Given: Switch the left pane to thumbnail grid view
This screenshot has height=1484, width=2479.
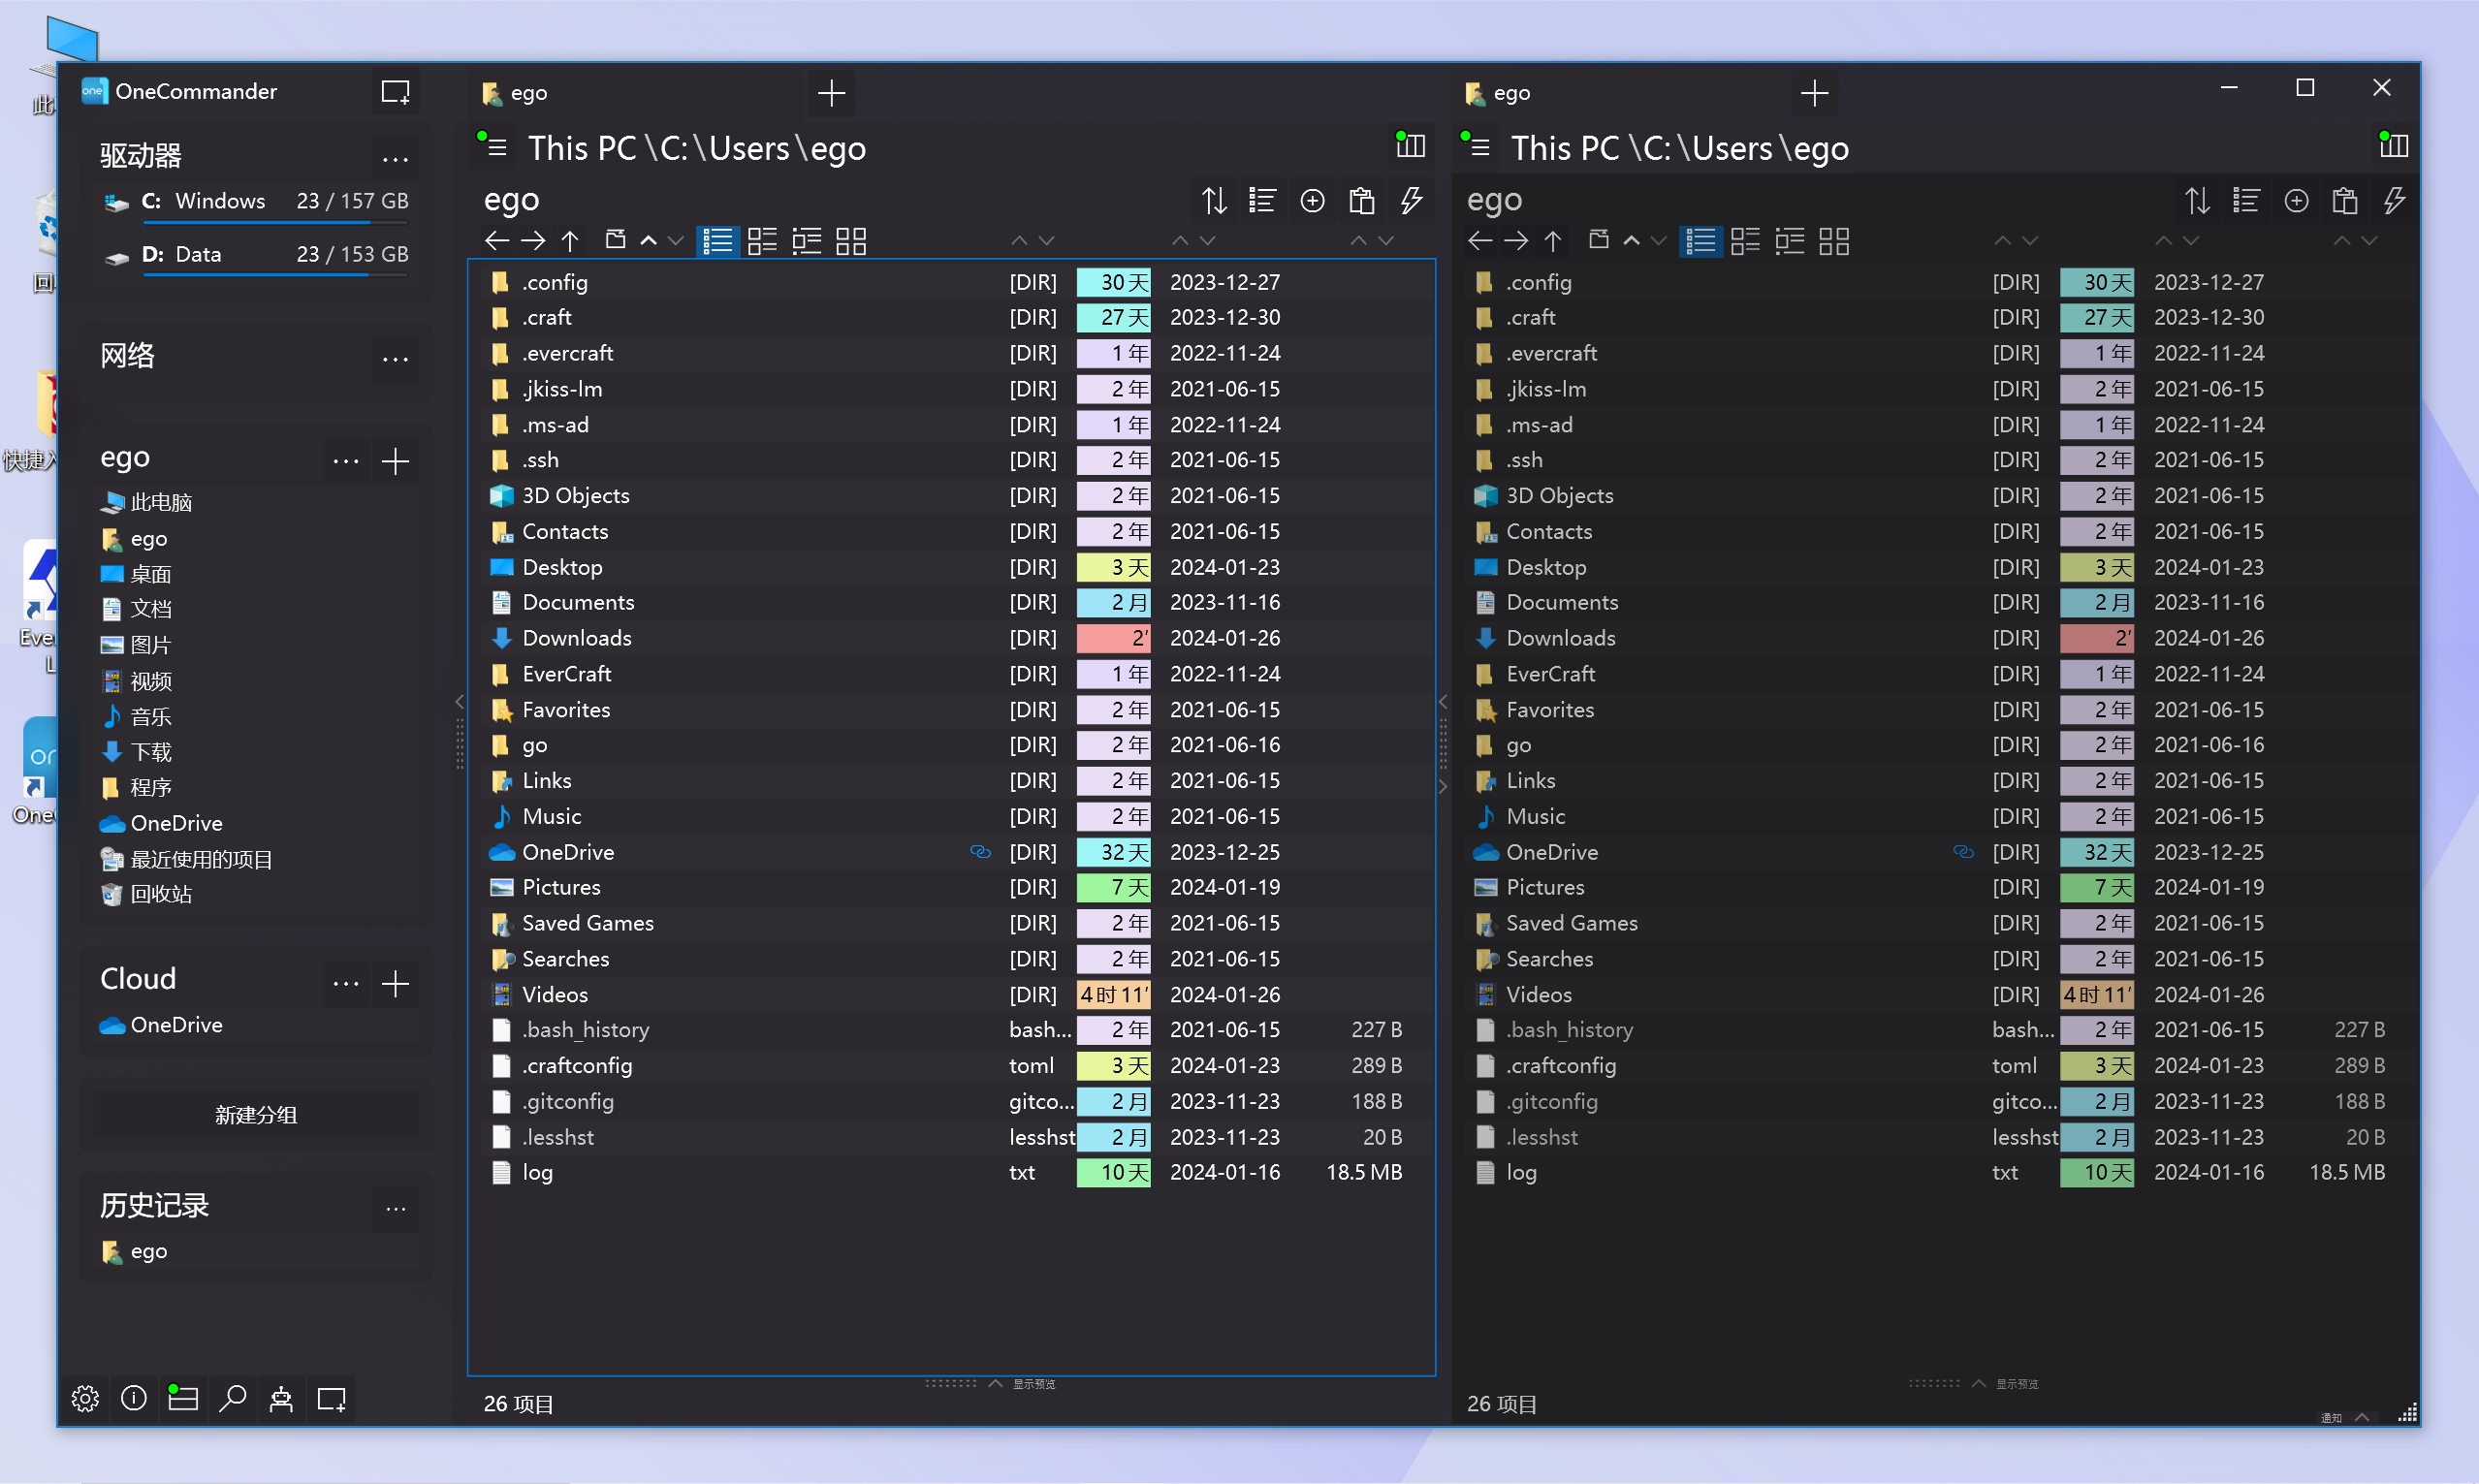Looking at the screenshot, I should tap(851, 241).
